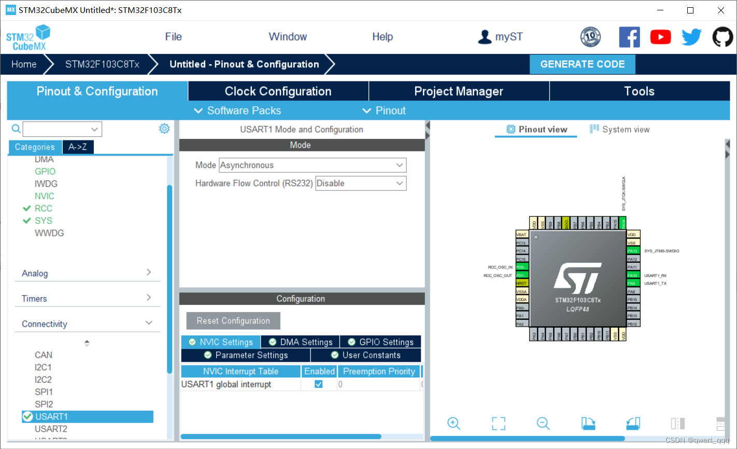Open the peripheral search combo box
The width and height of the screenshot is (737, 449).
[62, 129]
